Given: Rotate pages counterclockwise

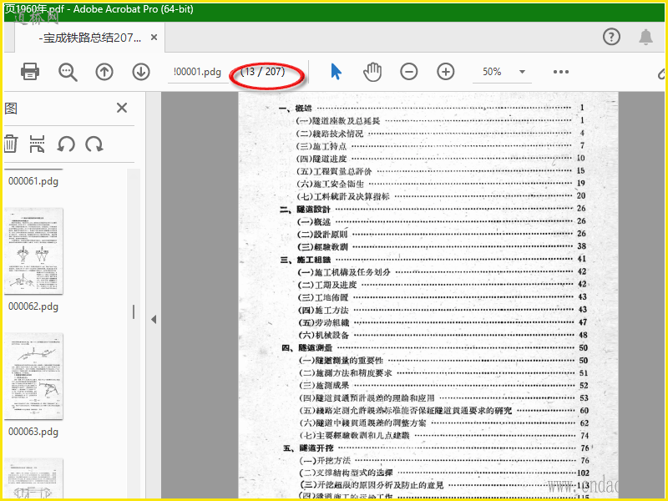Looking at the screenshot, I should (66, 144).
